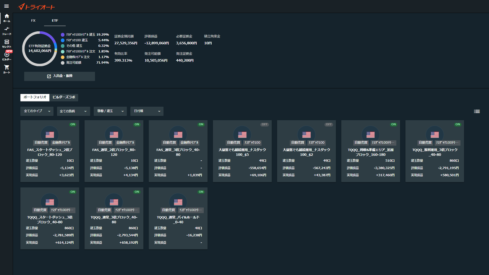This screenshot has width=489, height=275.
Task: Click the 入出金・振替 button
Action: [60, 76]
